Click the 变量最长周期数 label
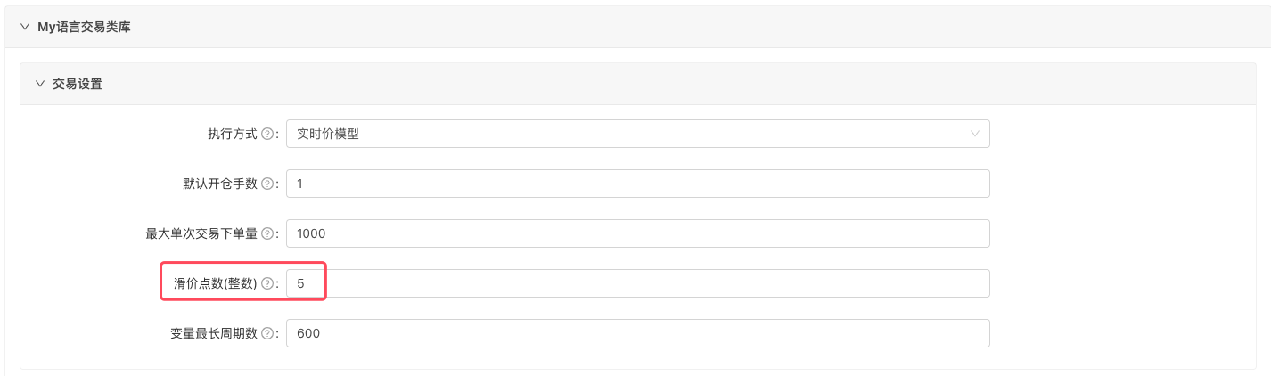This screenshot has height=376, width=1271. click(x=214, y=333)
